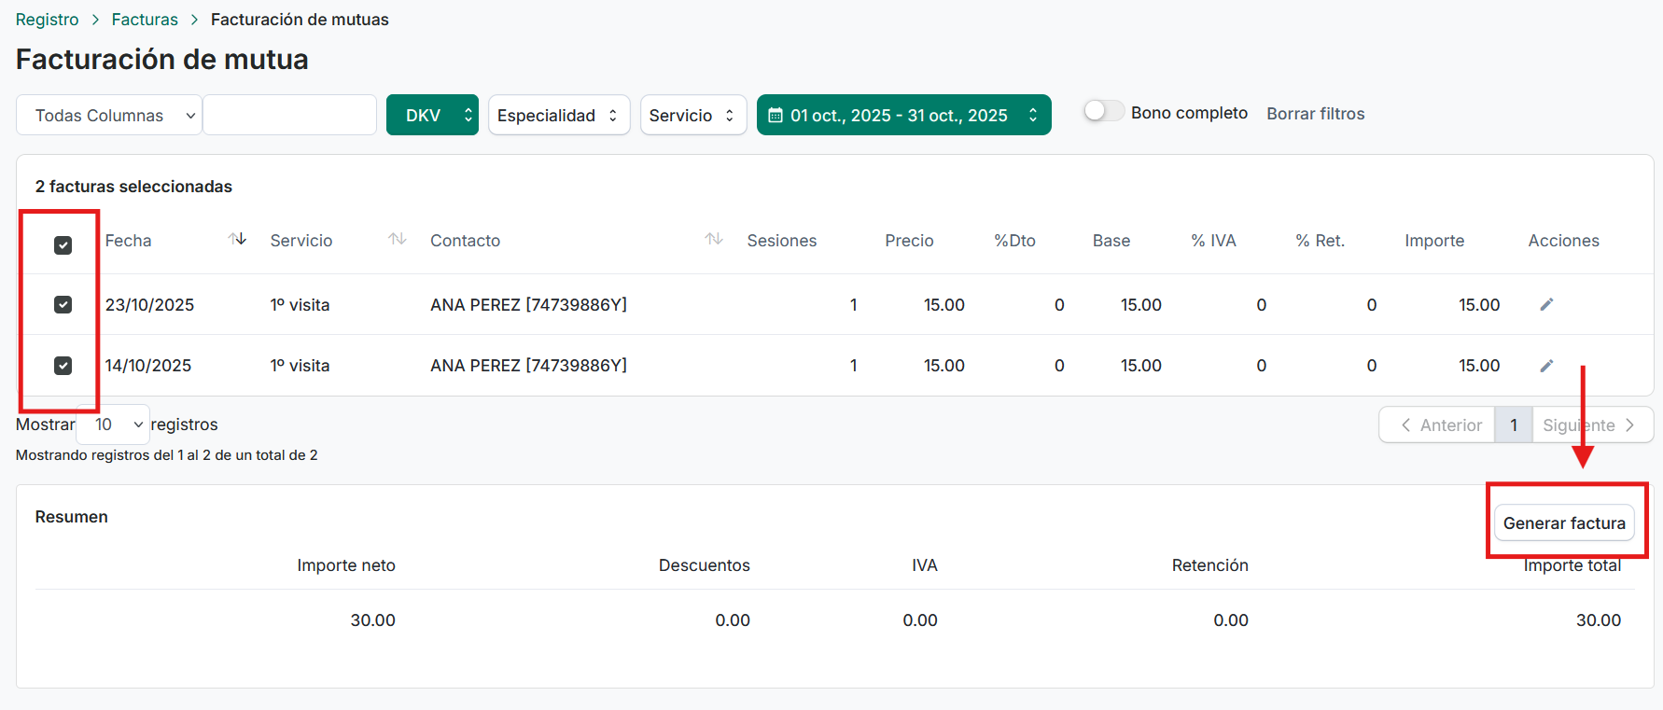Sort table by Contacto column arrows
The width and height of the screenshot is (1663, 710).
(714, 240)
